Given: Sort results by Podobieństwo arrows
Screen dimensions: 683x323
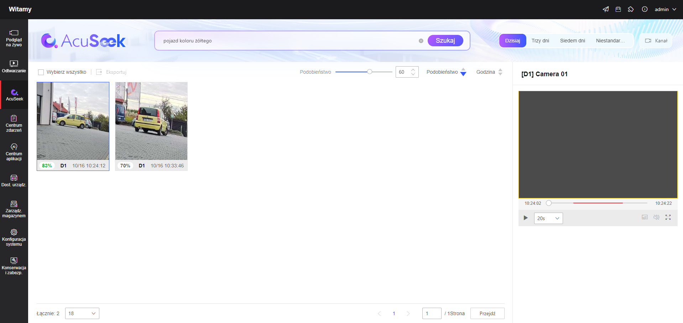Looking at the screenshot, I should tap(463, 72).
